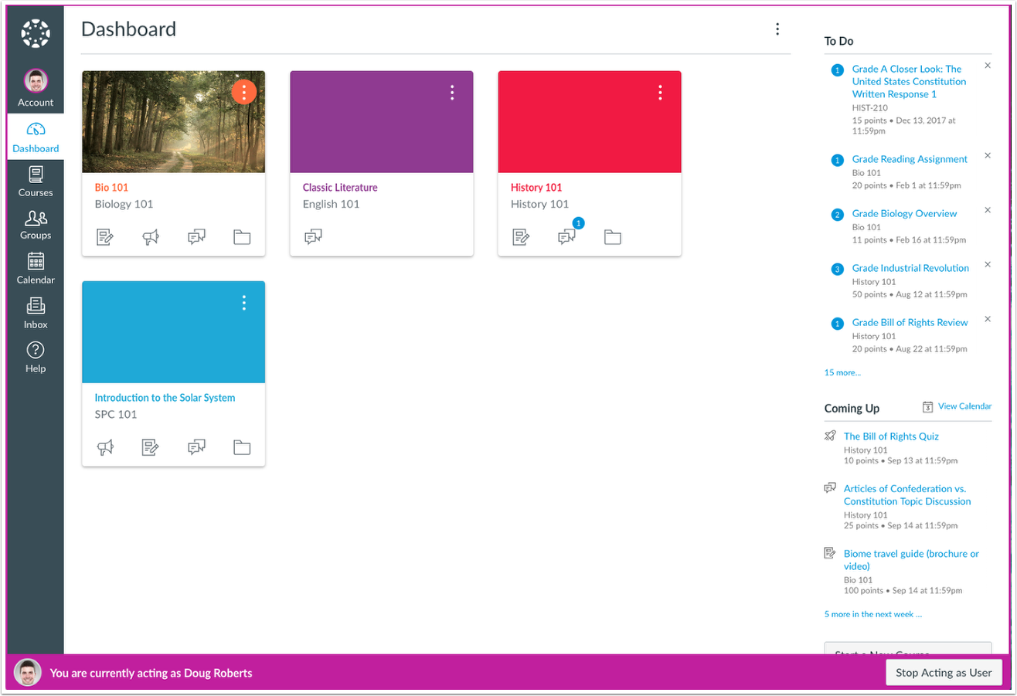Open the options menu on History 101 card
The height and width of the screenshot is (696, 1017).
coord(660,91)
